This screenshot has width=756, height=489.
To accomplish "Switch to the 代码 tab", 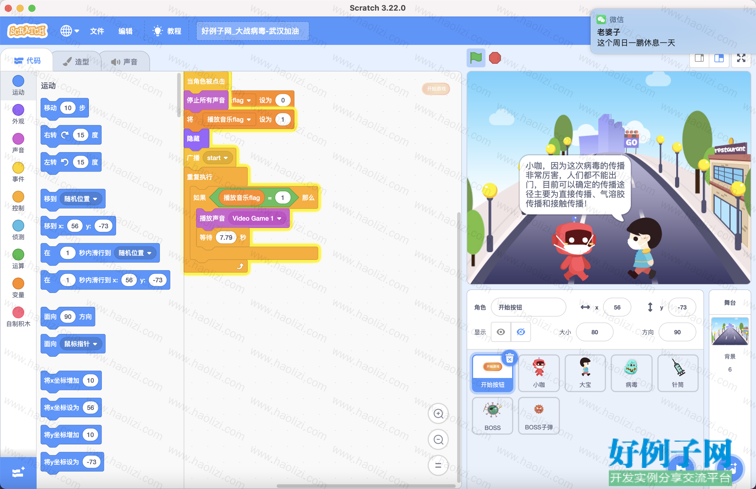I will click(x=27, y=61).
